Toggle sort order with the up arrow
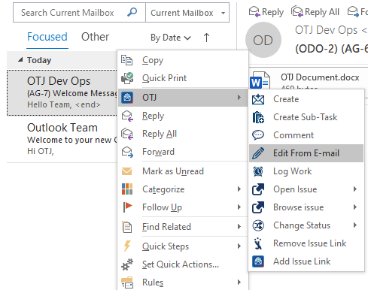The height and width of the screenshot is (290, 368). [x=206, y=38]
